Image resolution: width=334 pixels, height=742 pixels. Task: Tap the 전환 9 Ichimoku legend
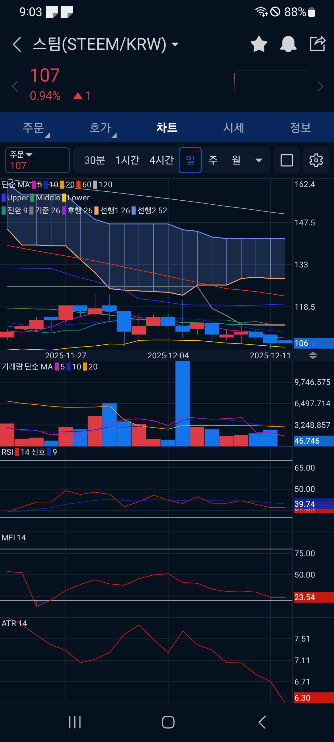click(15, 211)
